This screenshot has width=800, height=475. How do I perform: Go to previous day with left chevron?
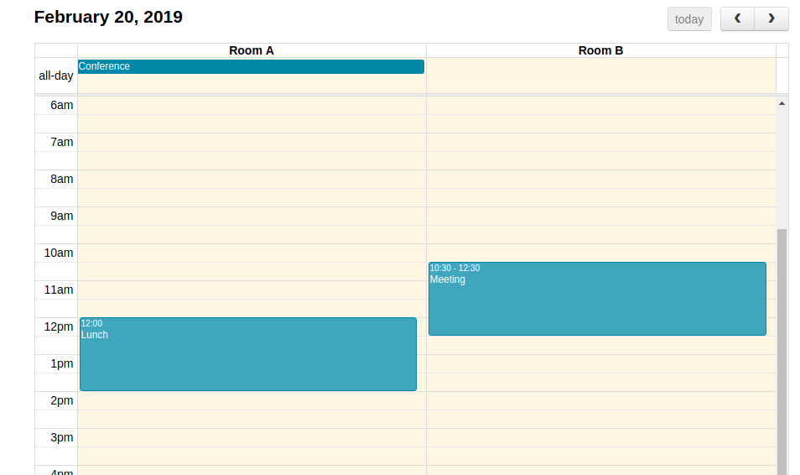[737, 19]
